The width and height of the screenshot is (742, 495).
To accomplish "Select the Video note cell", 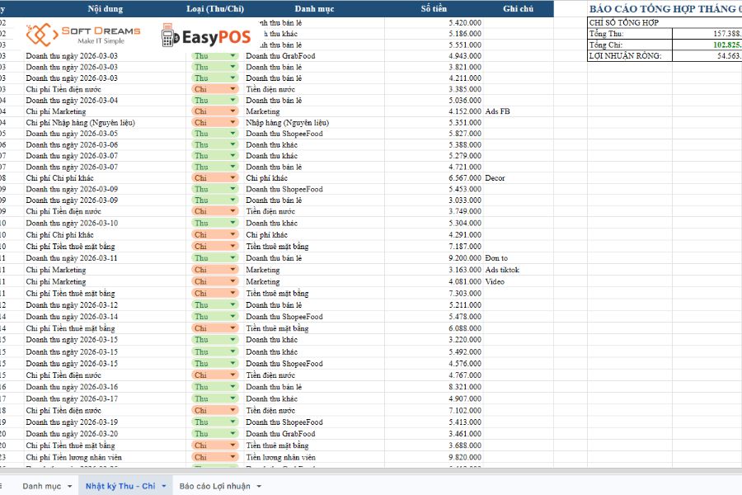I will 519,281.
